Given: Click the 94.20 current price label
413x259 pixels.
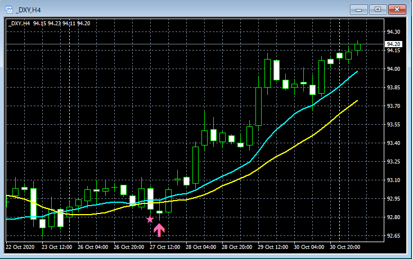Looking at the screenshot, I should coord(393,44).
